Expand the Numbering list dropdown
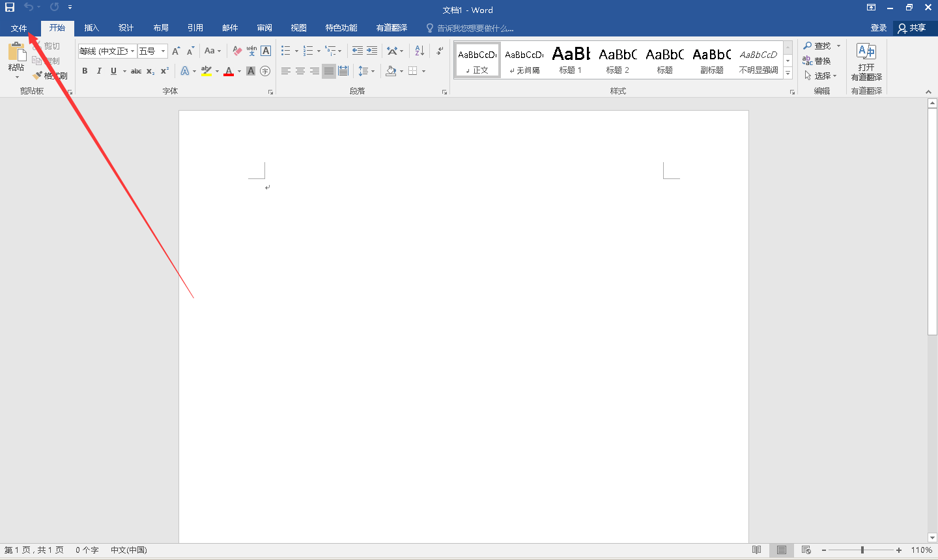 click(x=319, y=51)
